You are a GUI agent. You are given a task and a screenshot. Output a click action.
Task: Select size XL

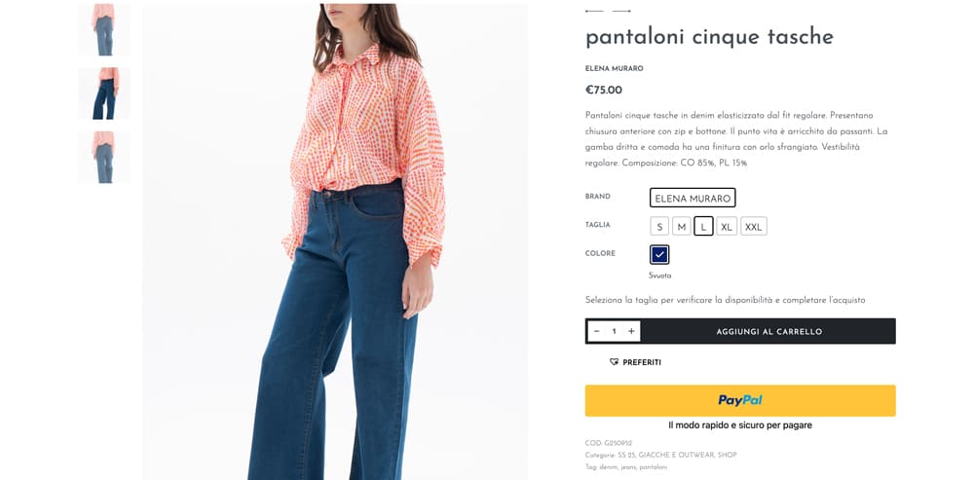pyautogui.click(x=727, y=226)
